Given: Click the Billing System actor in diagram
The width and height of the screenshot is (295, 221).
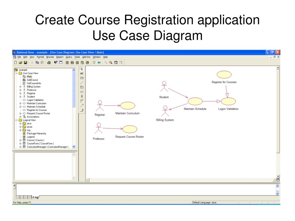Looking at the screenshot, I should pyautogui.click(x=165, y=111).
